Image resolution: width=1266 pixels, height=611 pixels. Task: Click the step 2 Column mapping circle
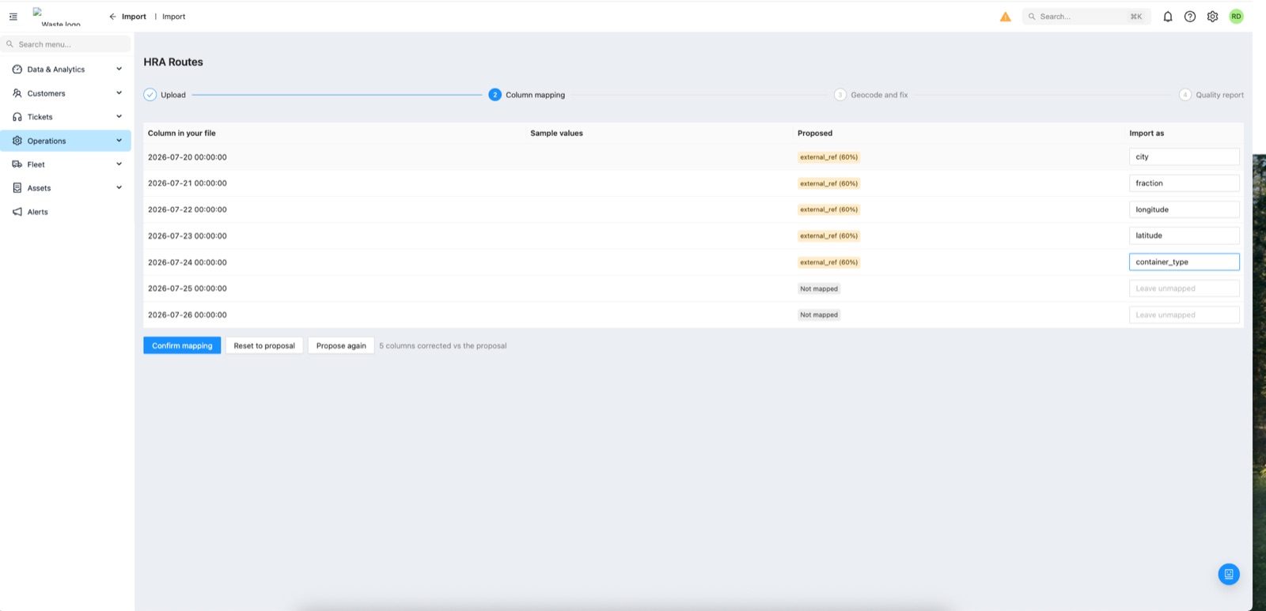tap(495, 95)
